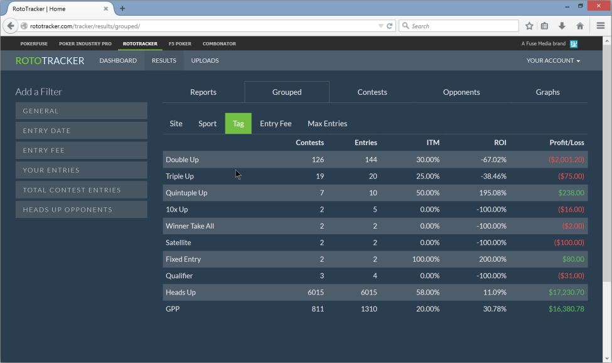Click the RotoTracker logo
Screen dimensions: 612x363
(50, 61)
